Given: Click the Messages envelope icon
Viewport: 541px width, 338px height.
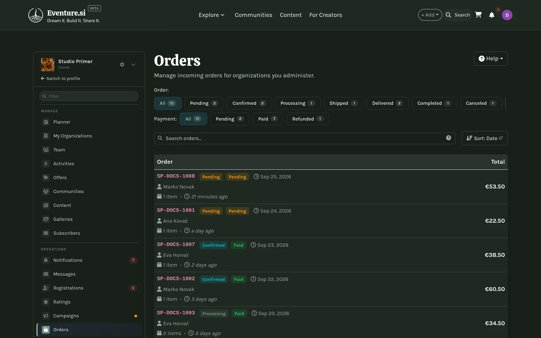Looking at the screenshot, I should [46, 274].
